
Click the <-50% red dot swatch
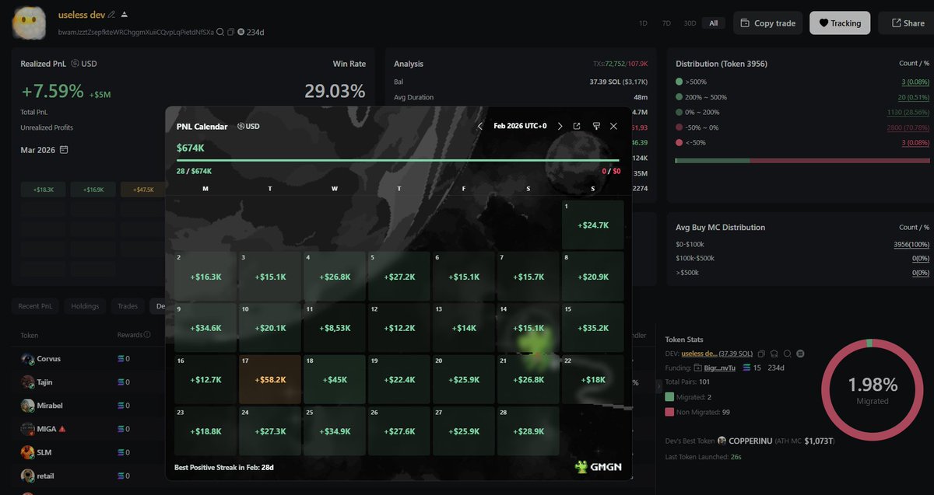679,142
